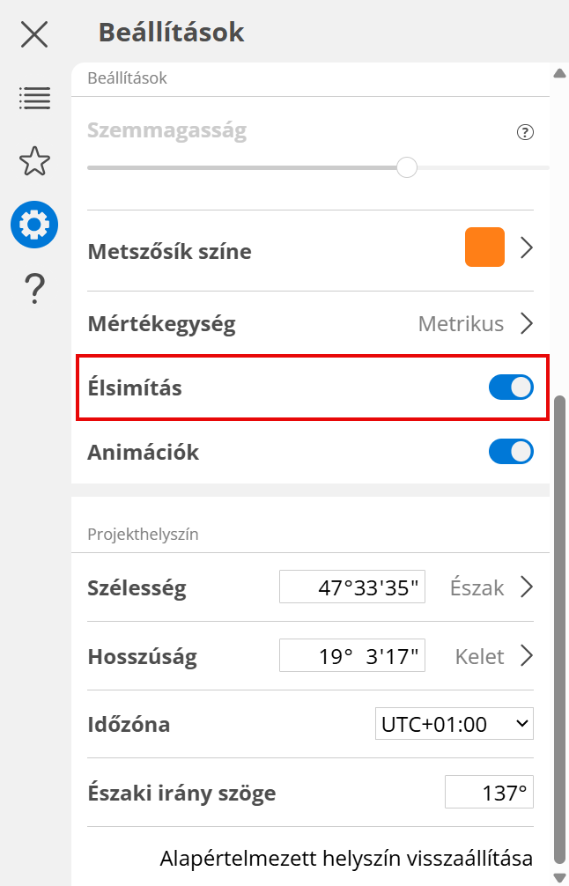Viewport: 569px width, 886px height.
Task: Expand the Hosszúság Kelet direction chevron
Action: coord(527,656)
